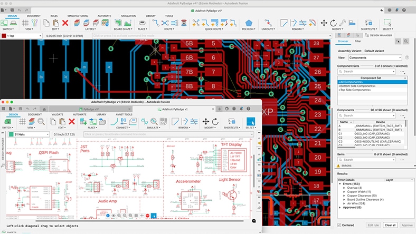Click the add new tab plus button in schematic
This screenshot has height=234, width=416.
tap(220, 109)
